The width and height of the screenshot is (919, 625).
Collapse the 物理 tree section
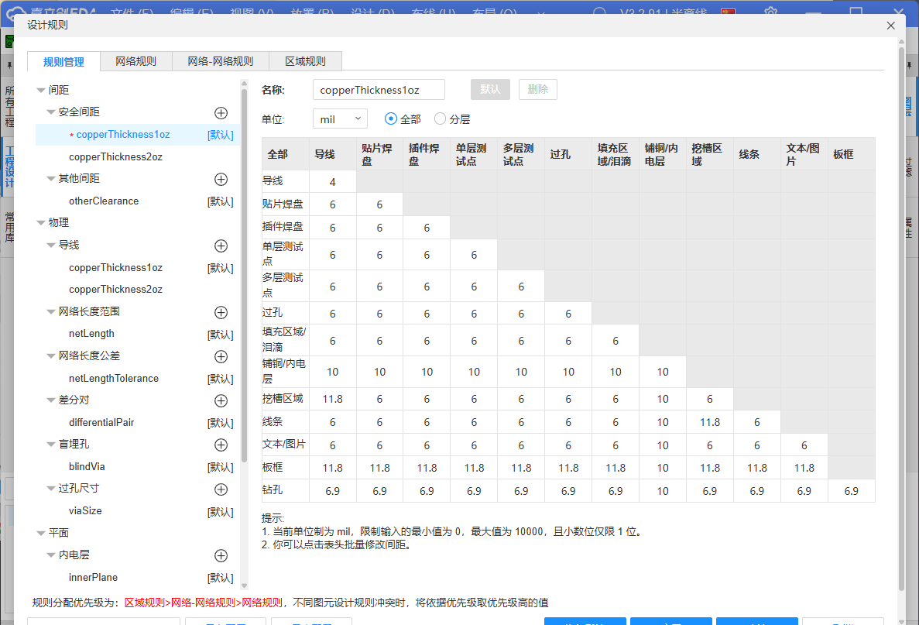coord(41,223)
